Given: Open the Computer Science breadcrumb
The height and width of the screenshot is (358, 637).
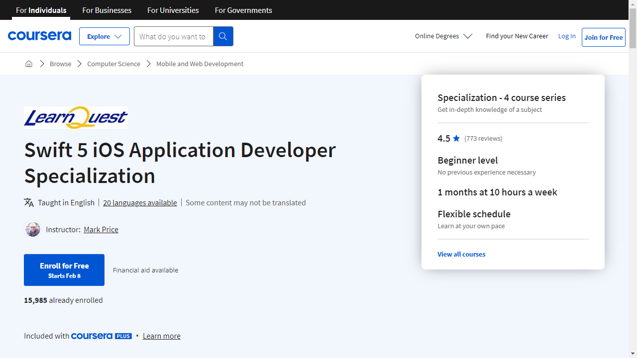Looking at the screenshot, I should pyautogui.click(x=114, y=64).
